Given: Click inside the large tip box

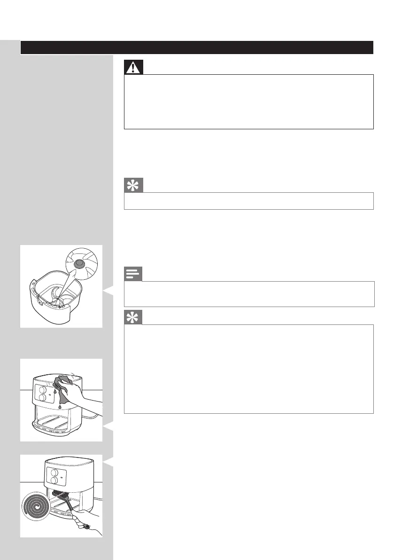Looking at the screenshot, I should pyautogui.click(x=248, y=369).
